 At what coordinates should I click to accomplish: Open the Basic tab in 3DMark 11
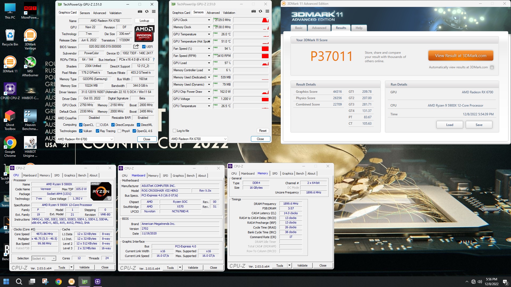tap(299, 28)
